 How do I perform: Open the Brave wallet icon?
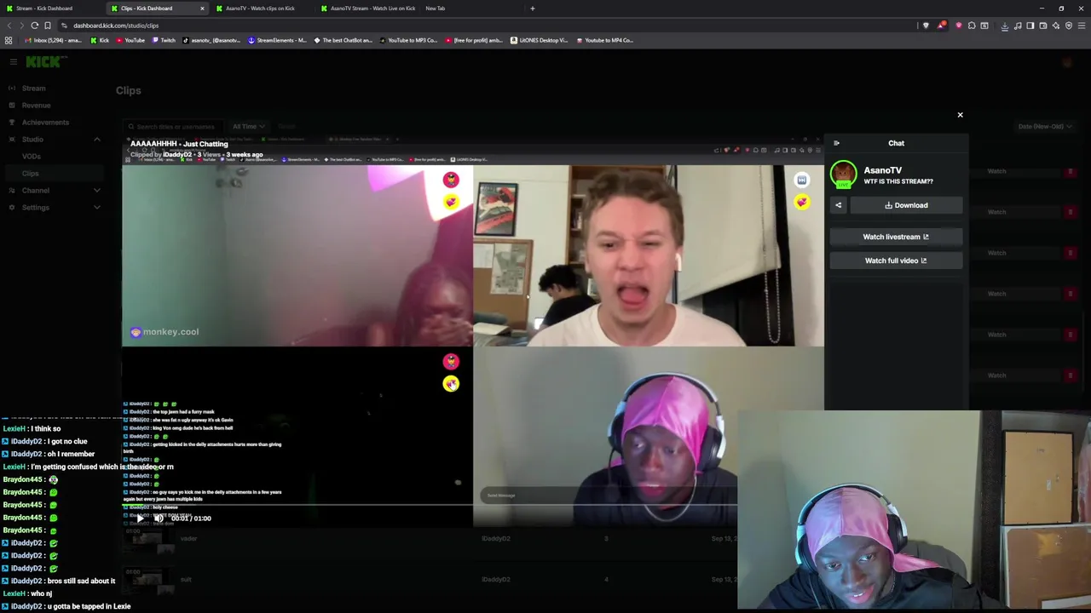coord(1043,26)
